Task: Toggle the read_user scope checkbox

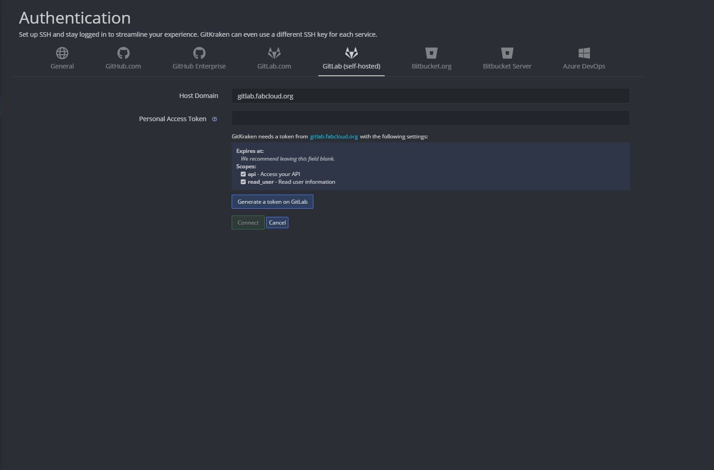Action: click(243, 182)
